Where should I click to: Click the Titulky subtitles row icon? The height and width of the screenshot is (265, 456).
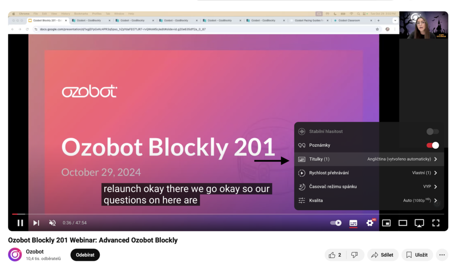[x=302, y=159]
